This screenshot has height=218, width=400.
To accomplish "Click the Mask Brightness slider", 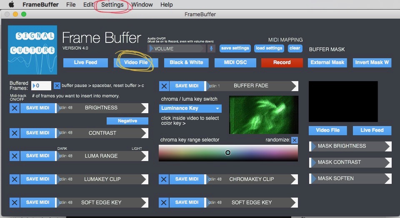I will point(350,146).
